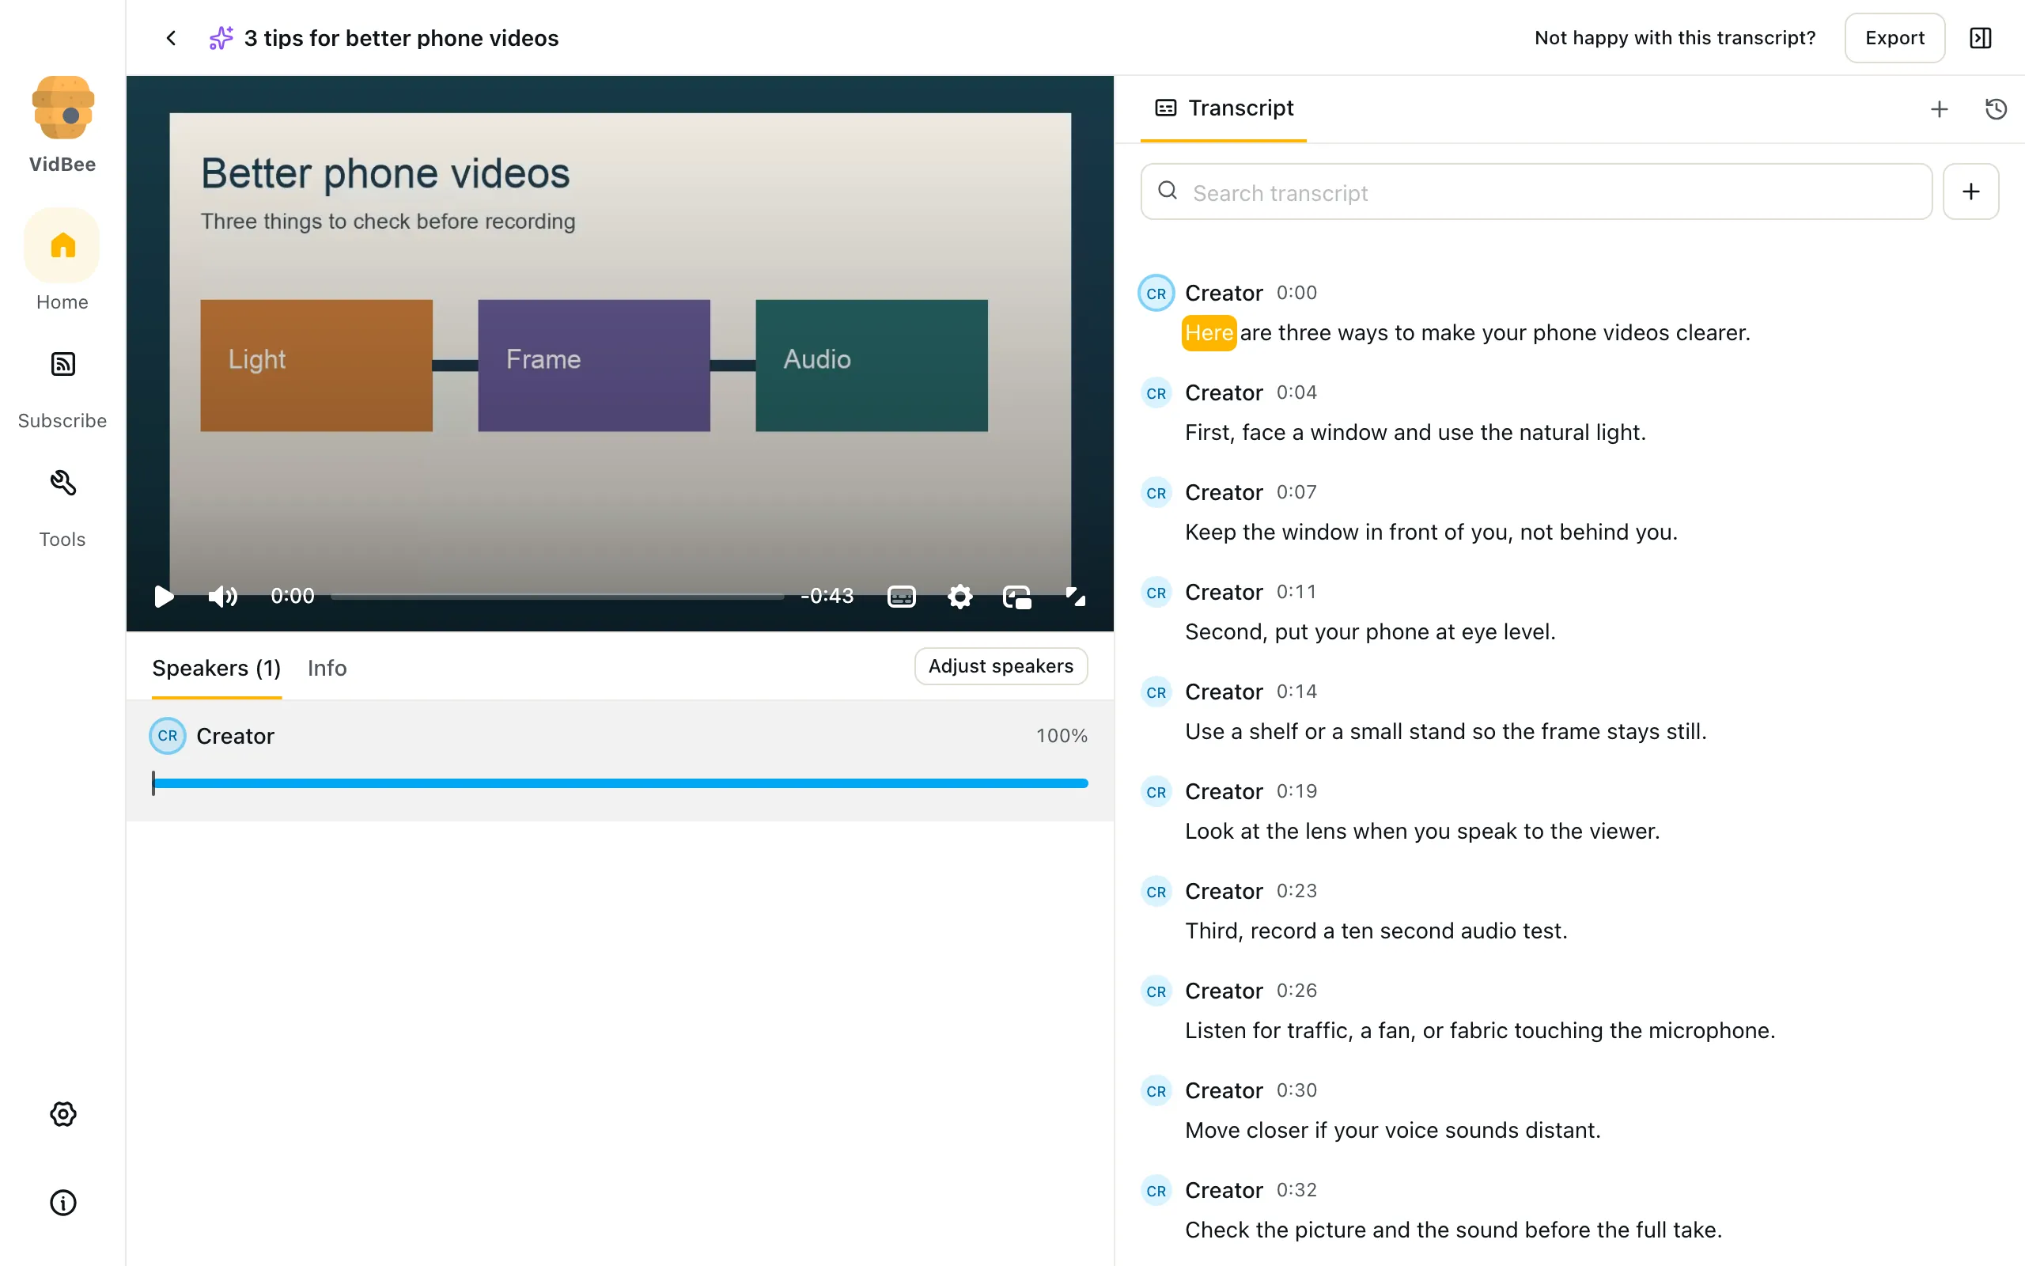Image resolution: width=2025 pixels, height=1266 pixels.
Task: Click the search magnifier icon
Action: tap(1168, 191)
